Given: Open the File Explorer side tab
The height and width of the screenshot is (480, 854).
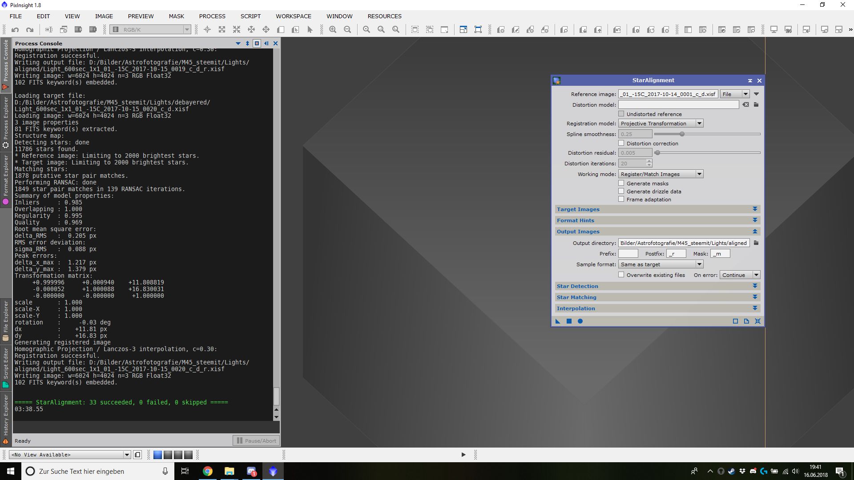Looking at the screenshot, I should tap(6, 320).
